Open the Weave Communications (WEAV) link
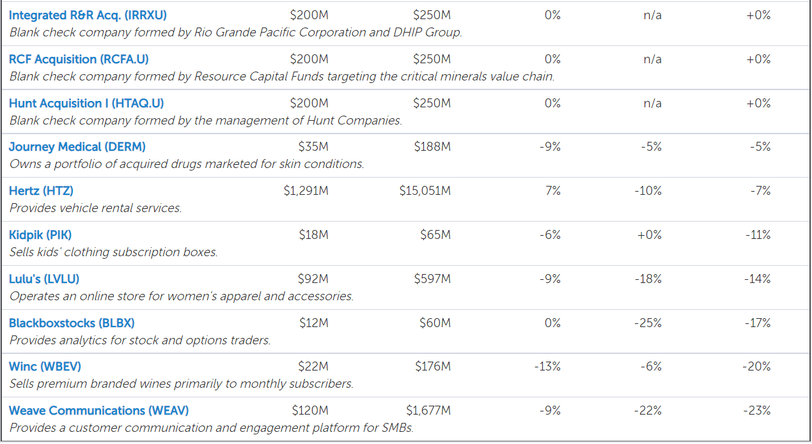Screen dimensions: 812x444 (x=99, y=411)
